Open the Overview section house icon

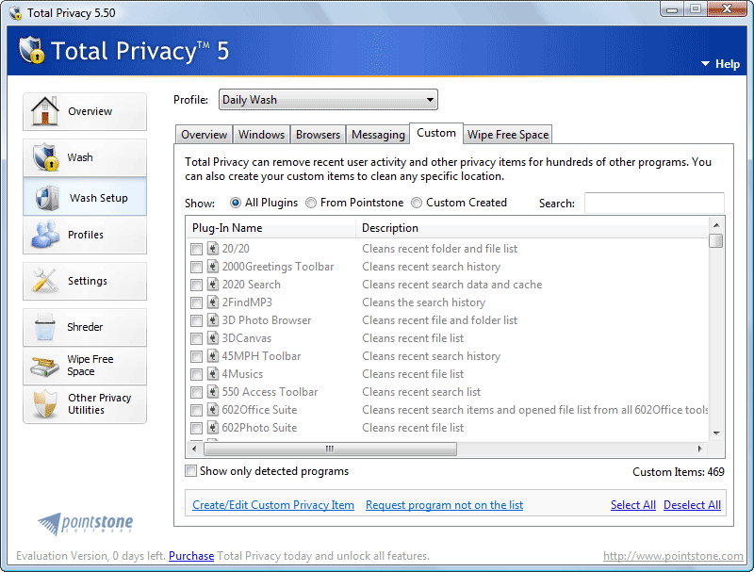pos(44,110)
